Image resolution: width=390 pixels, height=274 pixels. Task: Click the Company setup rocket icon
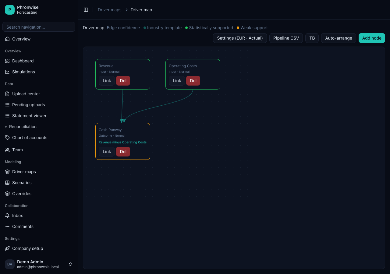coord(7,248)
